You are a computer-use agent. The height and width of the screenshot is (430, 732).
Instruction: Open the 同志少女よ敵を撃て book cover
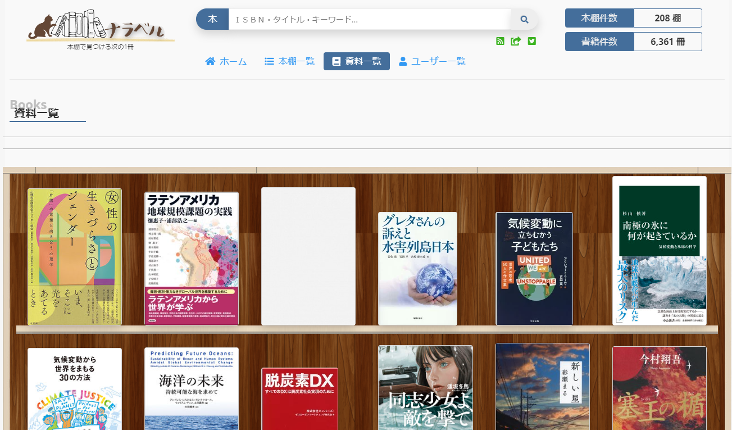coord(425,387)
